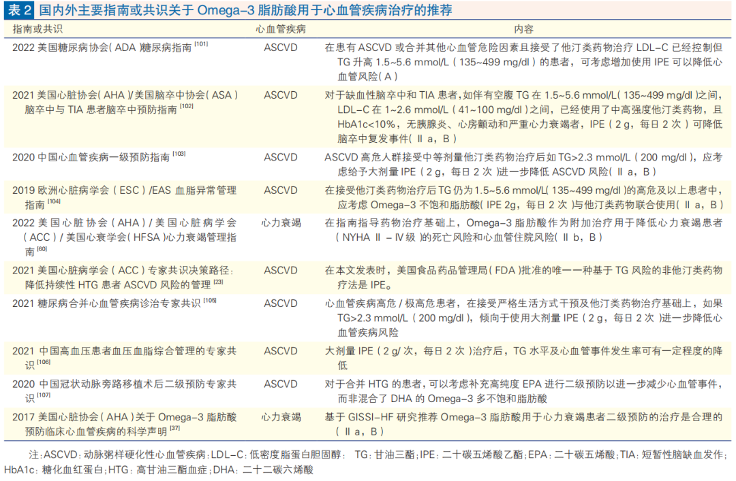Click content text '基于 GISSI-HF 研究推荐'
736x481 pixels.
(382, 417)
